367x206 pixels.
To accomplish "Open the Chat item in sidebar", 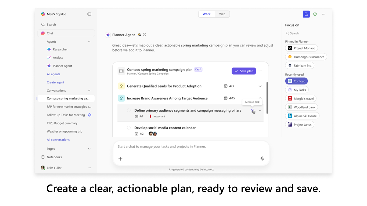I will point(66,33).
